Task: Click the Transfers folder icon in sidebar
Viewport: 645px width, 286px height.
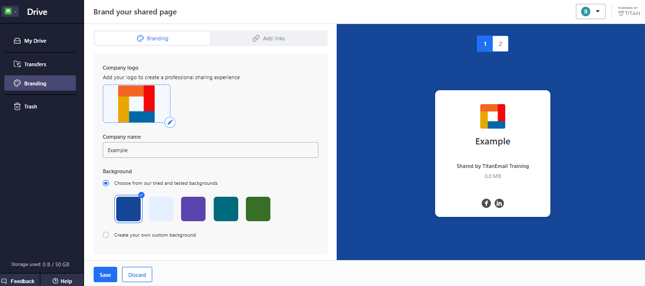Action: (17, 64)
